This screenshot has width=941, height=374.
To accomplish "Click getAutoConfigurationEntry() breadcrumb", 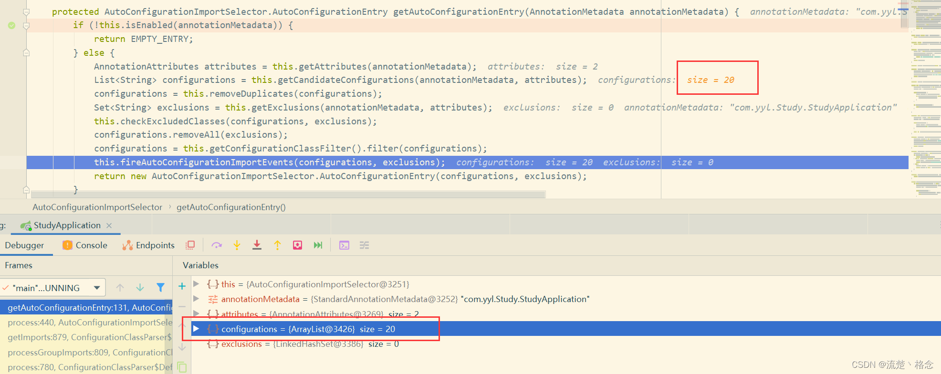I will click(x=231, y=207).
